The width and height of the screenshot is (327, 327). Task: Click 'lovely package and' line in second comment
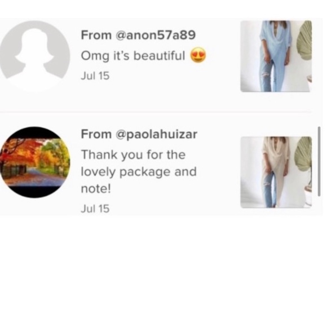139,172
